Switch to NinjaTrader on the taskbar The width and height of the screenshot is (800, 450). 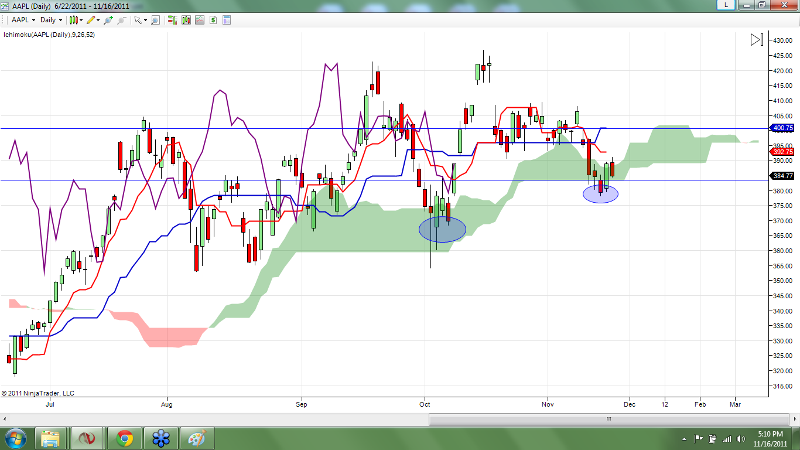[x=87, y=438]
